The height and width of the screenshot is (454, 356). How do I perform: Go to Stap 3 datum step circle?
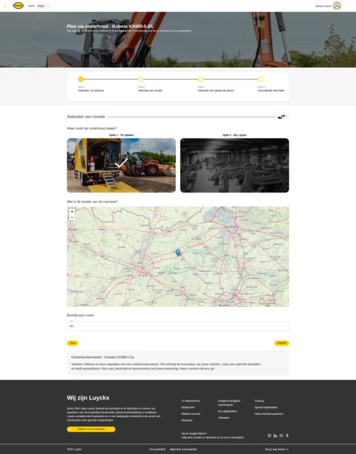click(x=200, y=79)
